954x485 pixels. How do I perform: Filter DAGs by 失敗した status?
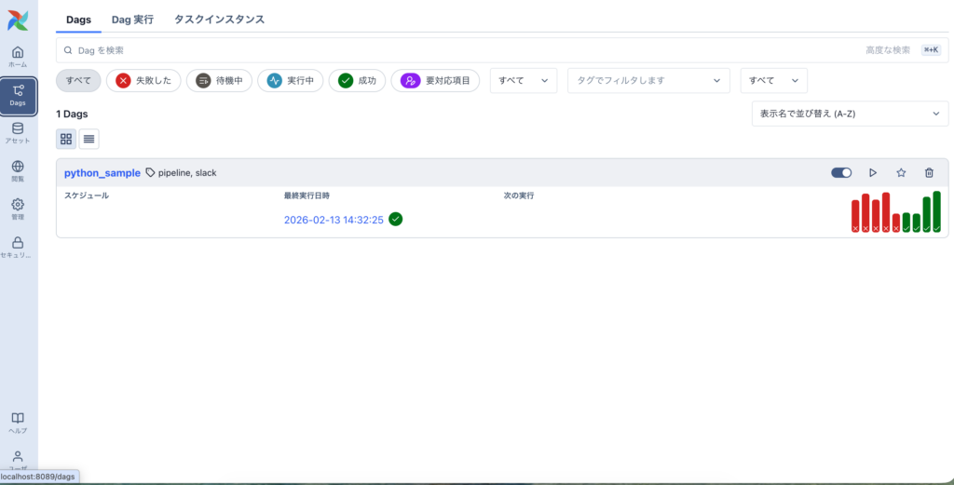coord(143,81)
